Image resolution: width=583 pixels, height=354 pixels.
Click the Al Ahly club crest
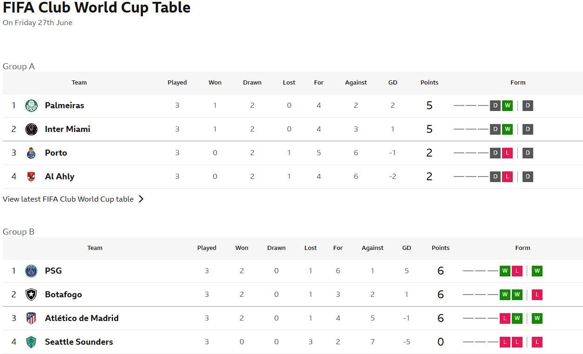coord(31,177)
